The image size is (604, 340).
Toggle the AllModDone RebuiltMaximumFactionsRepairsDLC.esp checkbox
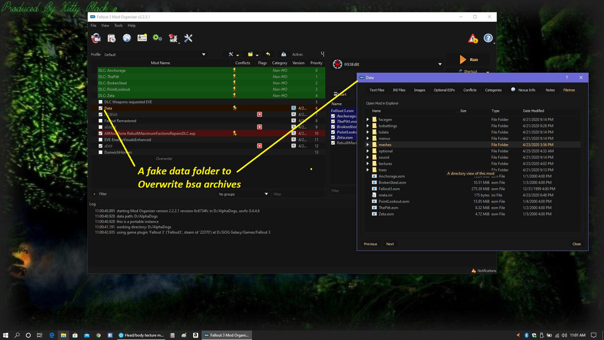tap(101, 133)
